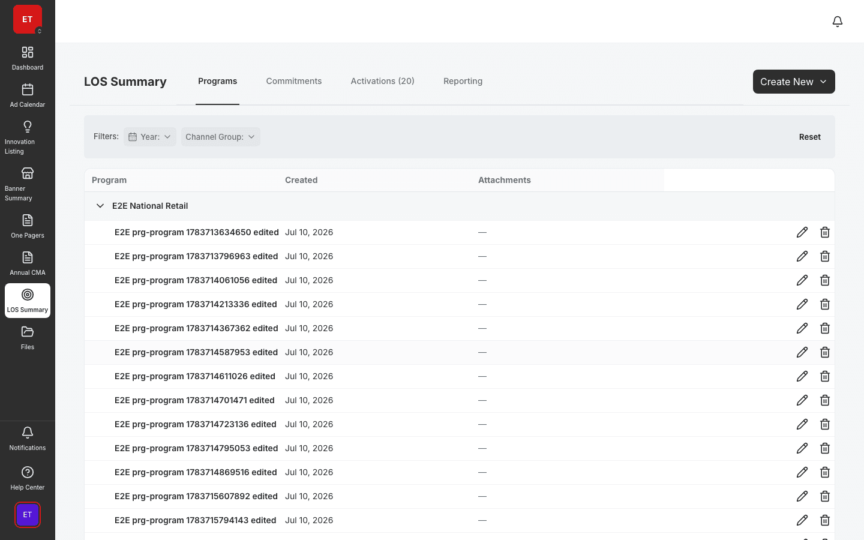Open the purple ET user avatar
864x540 pixels.
28,515
